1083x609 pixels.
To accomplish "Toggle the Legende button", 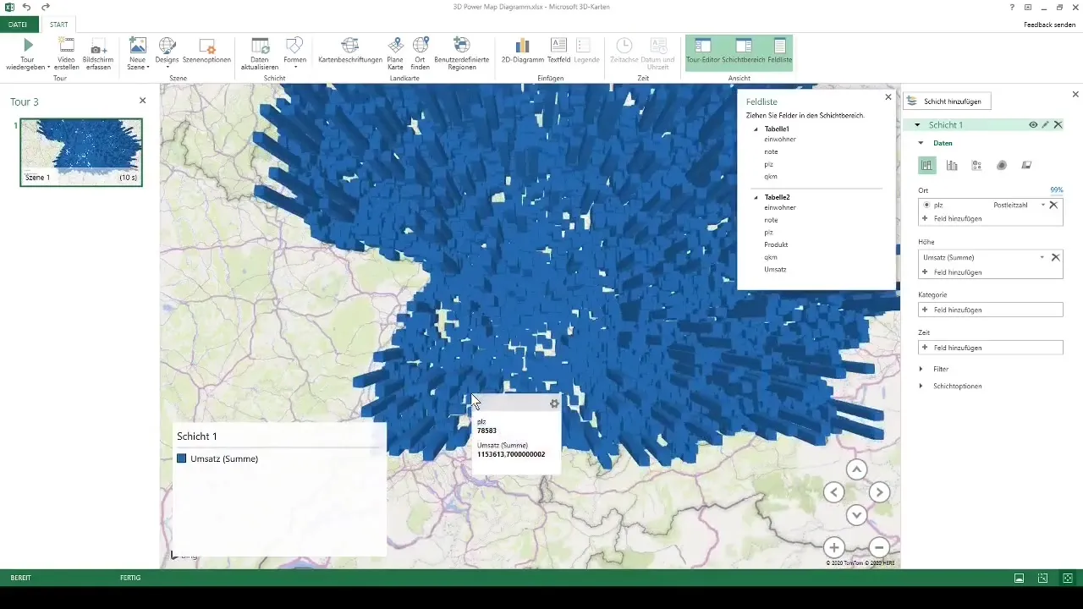I will click(586, 51).
